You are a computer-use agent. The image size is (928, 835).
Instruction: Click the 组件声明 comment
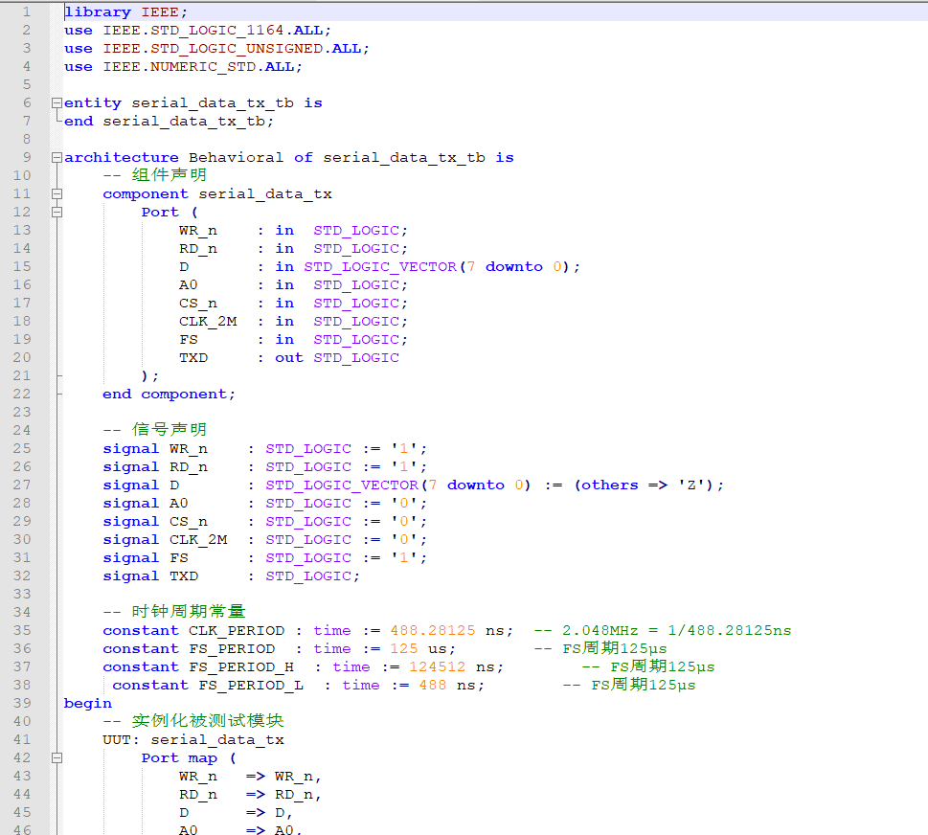click(169, 176)
